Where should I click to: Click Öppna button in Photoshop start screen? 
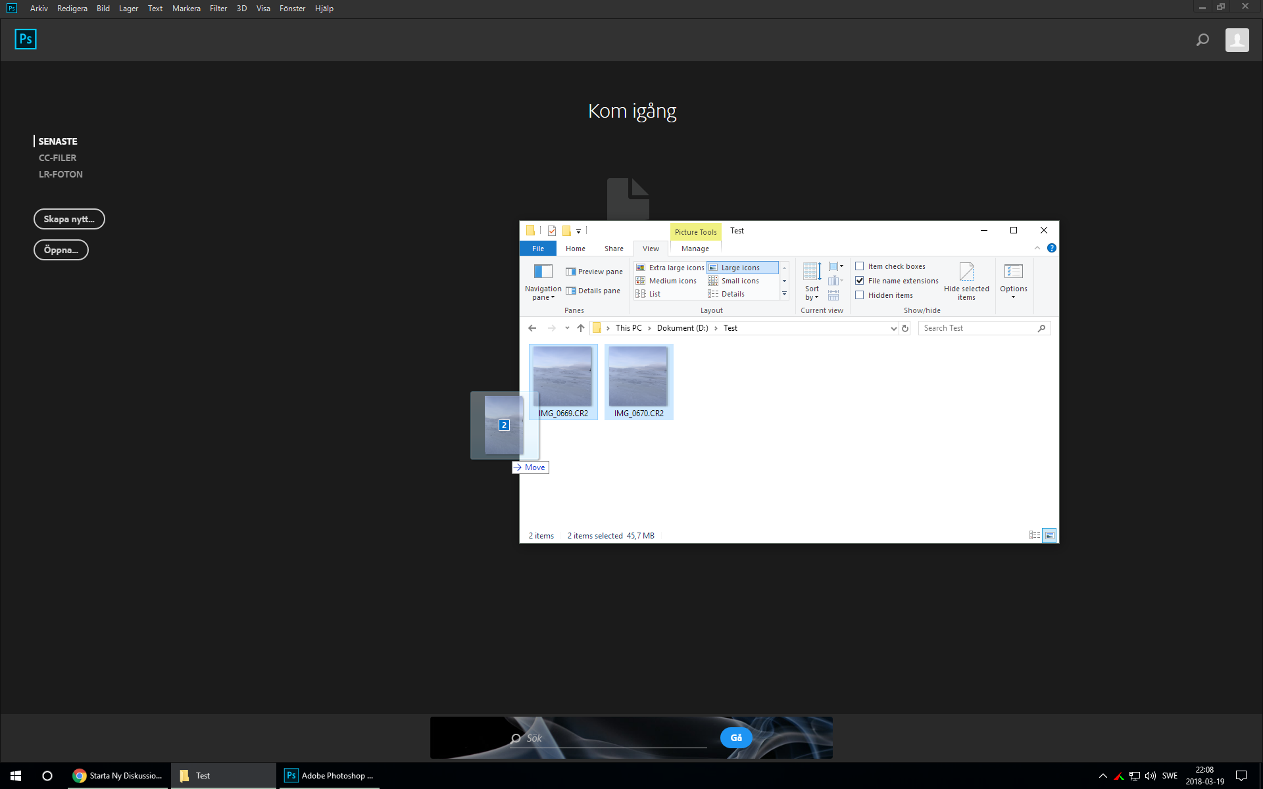[61, 249]
